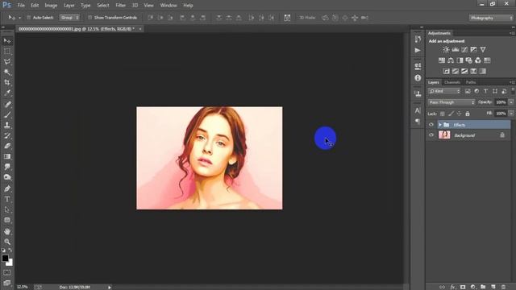This screenshot has width=516, height=290.
Task: Add Levels adjustment
Action: (455, 50)
